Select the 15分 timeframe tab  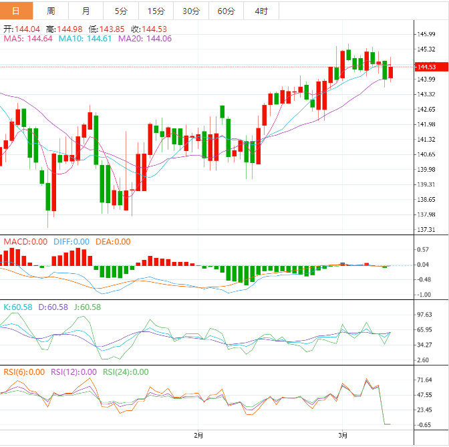coord(156,11)
